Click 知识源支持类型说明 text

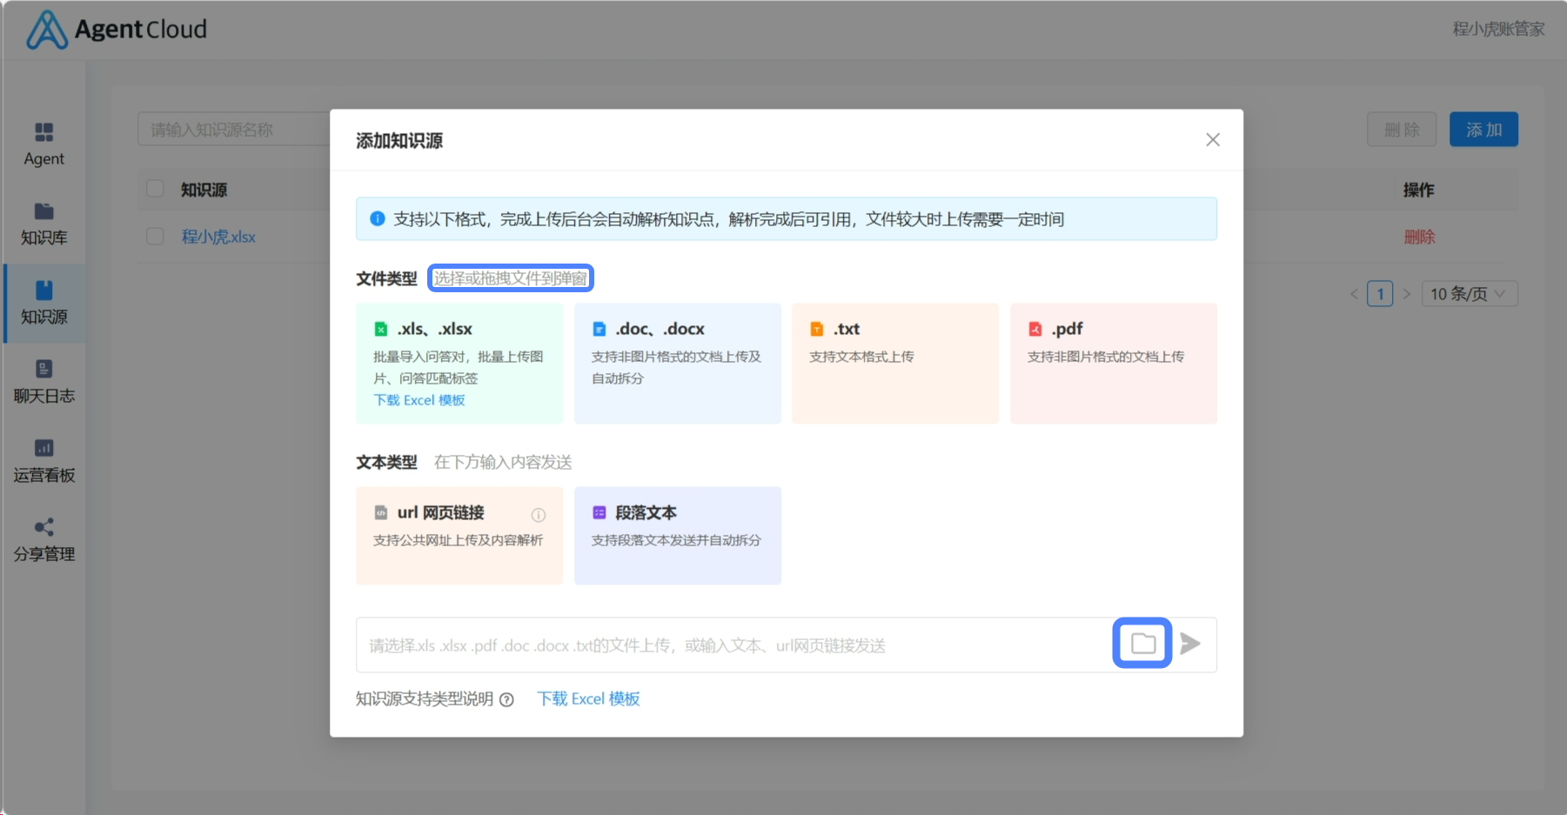[x=425, y=698]
